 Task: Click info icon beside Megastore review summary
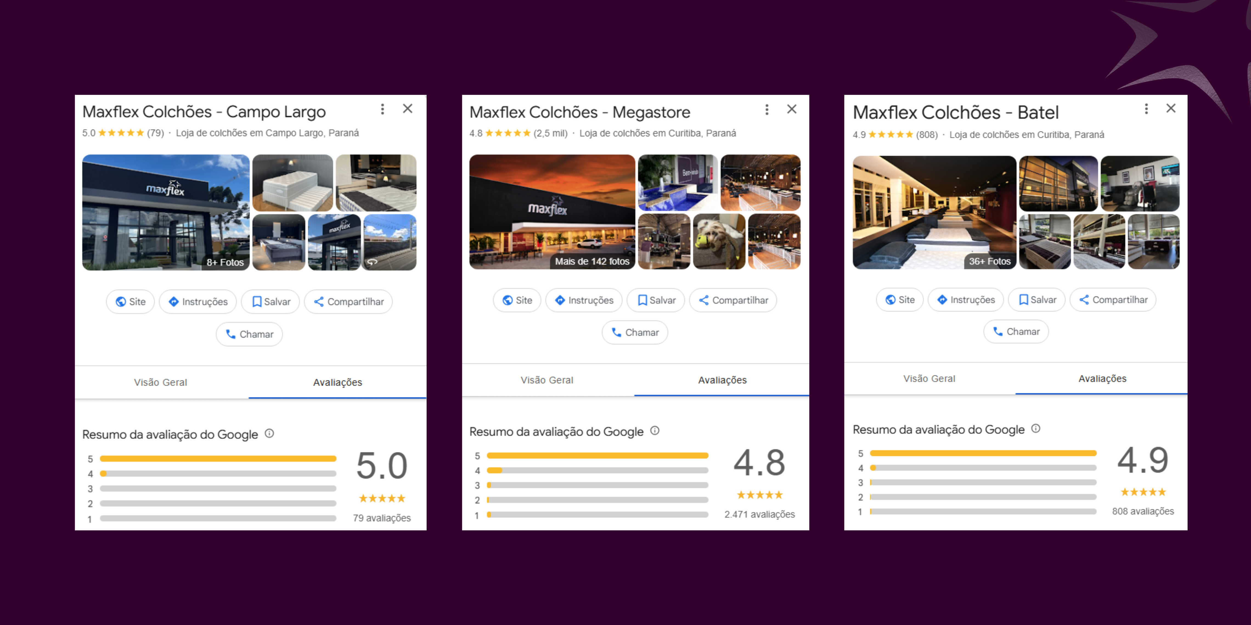[655, 430]
